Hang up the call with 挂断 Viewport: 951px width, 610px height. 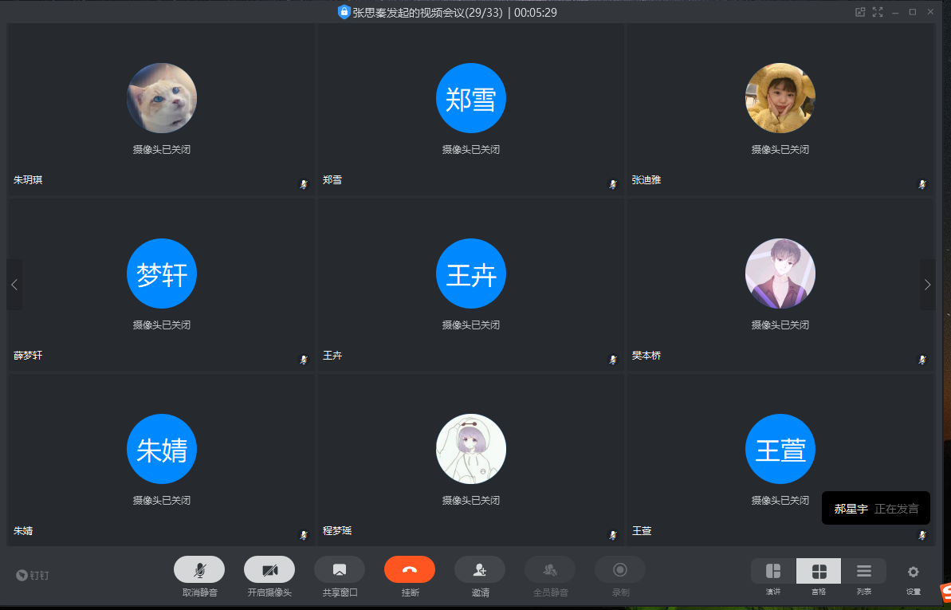click(410, 569)
